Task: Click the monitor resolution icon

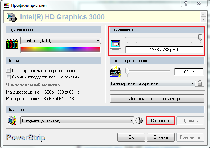Action: [115, 45]
